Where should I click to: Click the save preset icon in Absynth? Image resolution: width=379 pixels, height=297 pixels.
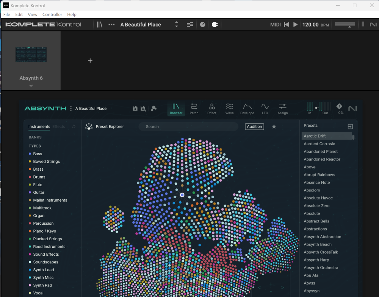click(x=135, y=109)
